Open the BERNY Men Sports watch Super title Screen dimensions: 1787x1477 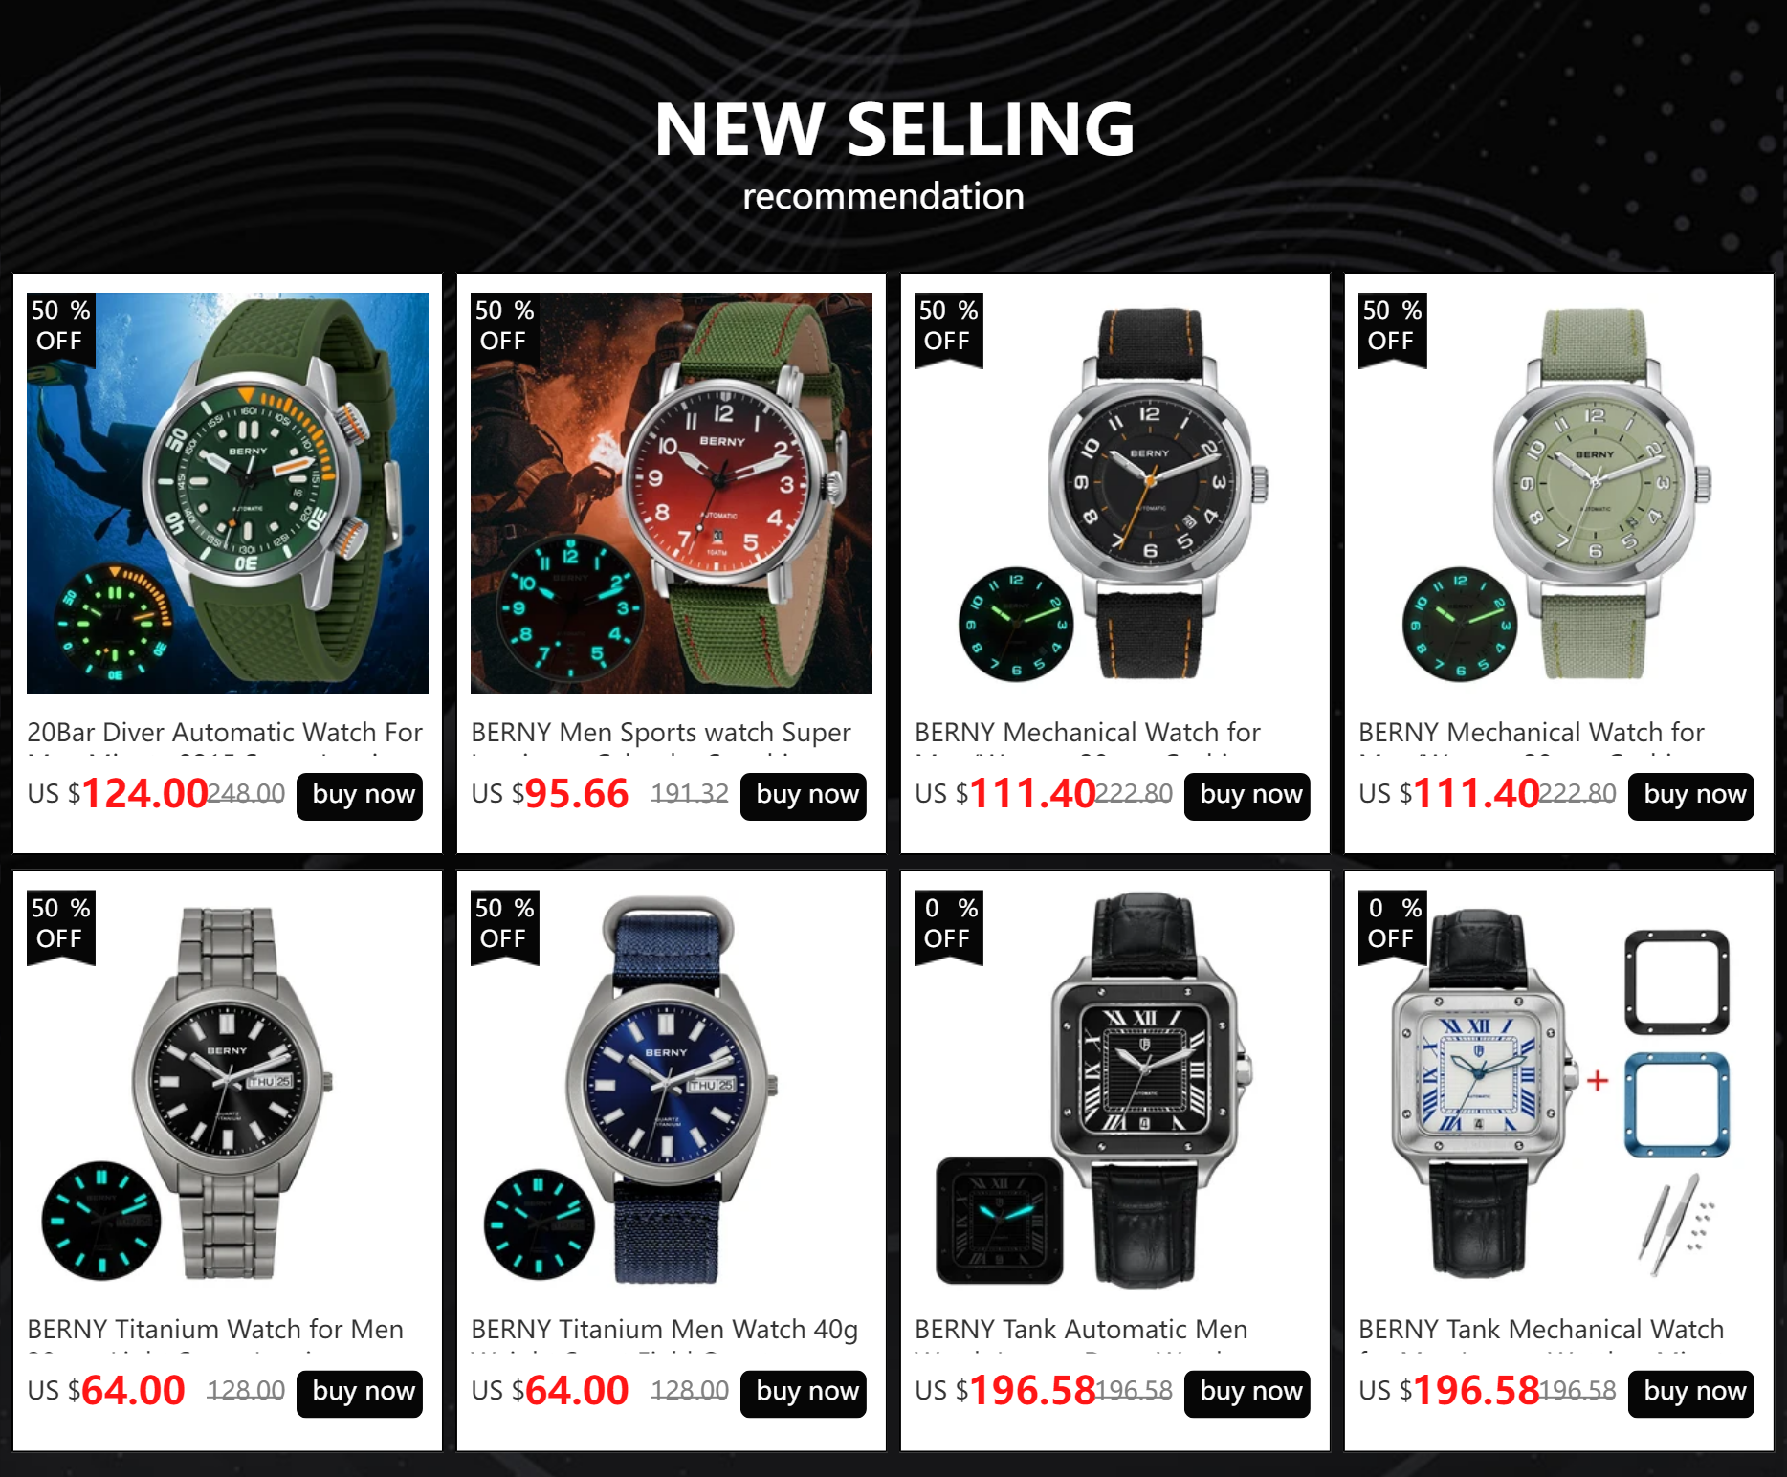coord(661,733)
